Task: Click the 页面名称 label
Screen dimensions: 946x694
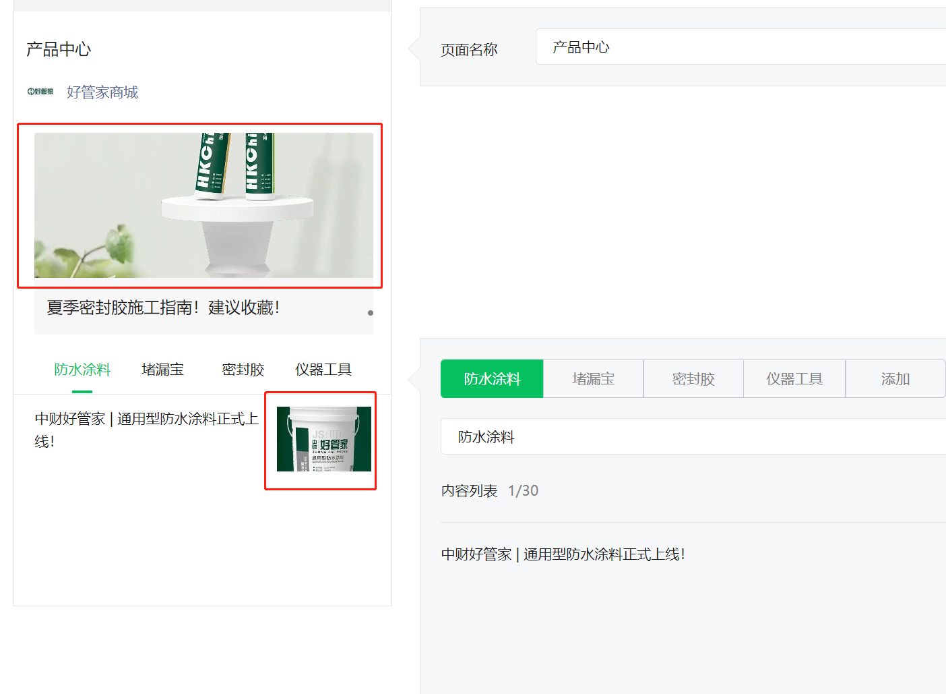Action: pyautogui.click(x=469, y=50)
